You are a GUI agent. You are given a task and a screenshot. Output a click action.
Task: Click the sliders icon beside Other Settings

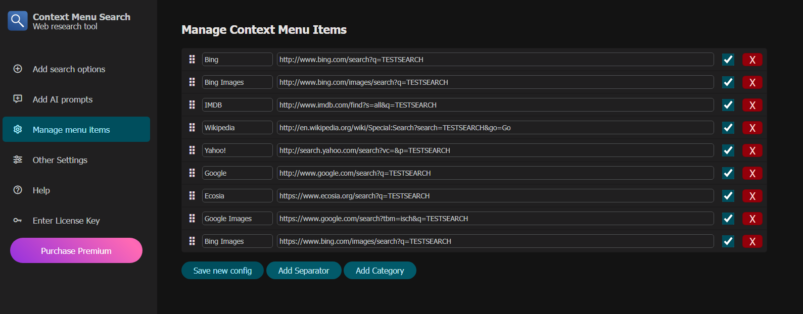(x=18, y=160)
